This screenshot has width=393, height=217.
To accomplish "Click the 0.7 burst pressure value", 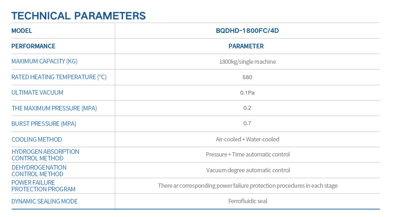I will 247,124.
